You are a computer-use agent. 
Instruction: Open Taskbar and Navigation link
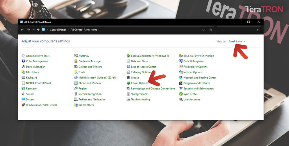pyautogui.click(x=92, y=100)
